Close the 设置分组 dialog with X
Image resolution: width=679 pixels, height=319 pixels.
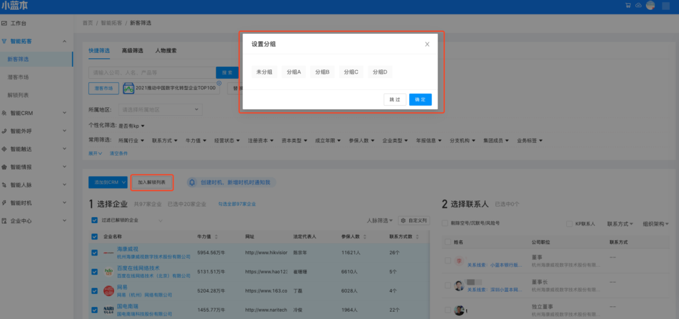pos(427,44)
